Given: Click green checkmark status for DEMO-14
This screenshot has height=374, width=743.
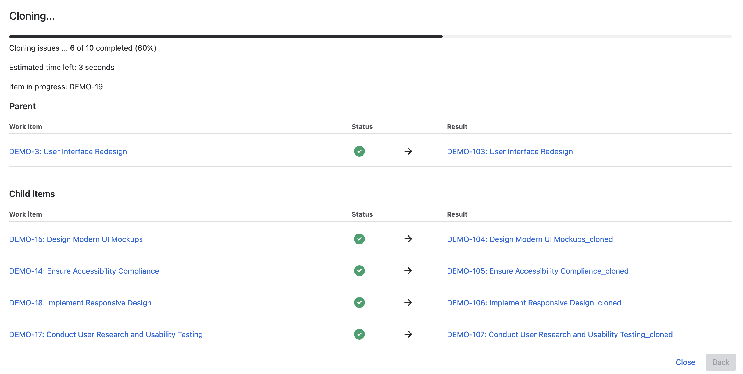Looking at the screenshot, I should tap(359, 271).
